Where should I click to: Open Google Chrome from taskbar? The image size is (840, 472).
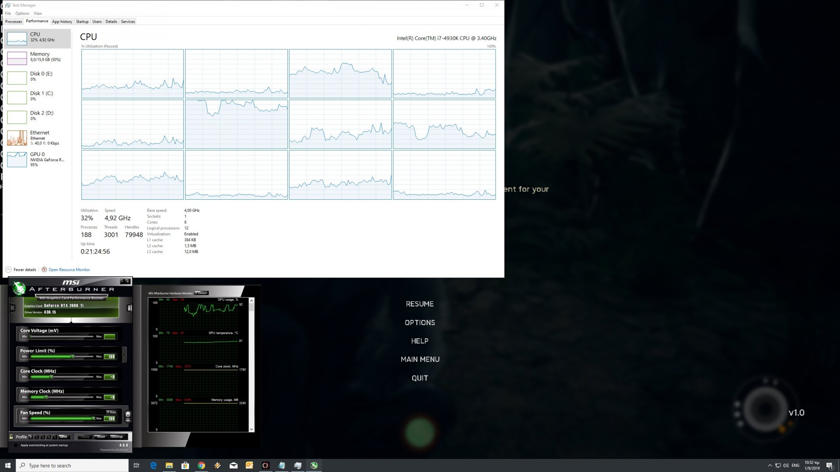point(201,465)
